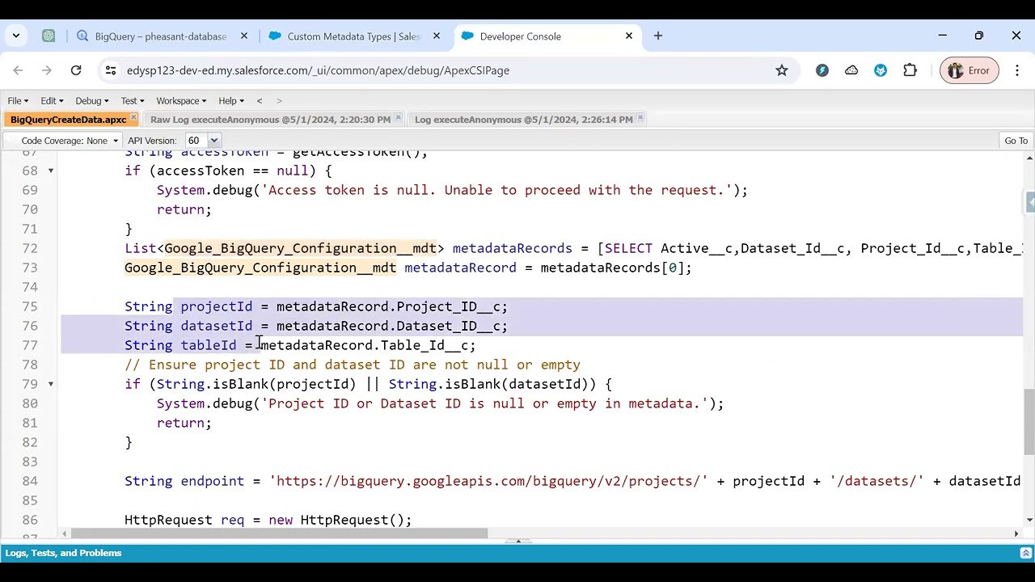Screen dimensions: 1035x582
Task: Click the first tab group icon in tab strip
Action: coord(49,36)
